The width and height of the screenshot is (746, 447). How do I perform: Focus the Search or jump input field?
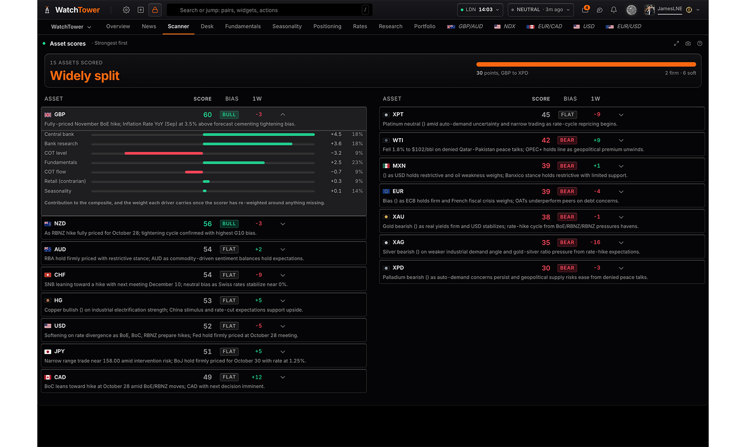tap(270, 10)
